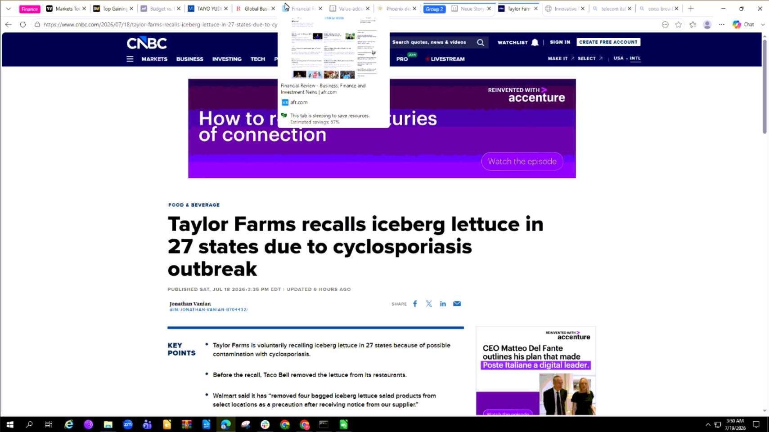This screenshot has height=432, width=769.
Task: Click the Sign In link
Action: [560, 42]
